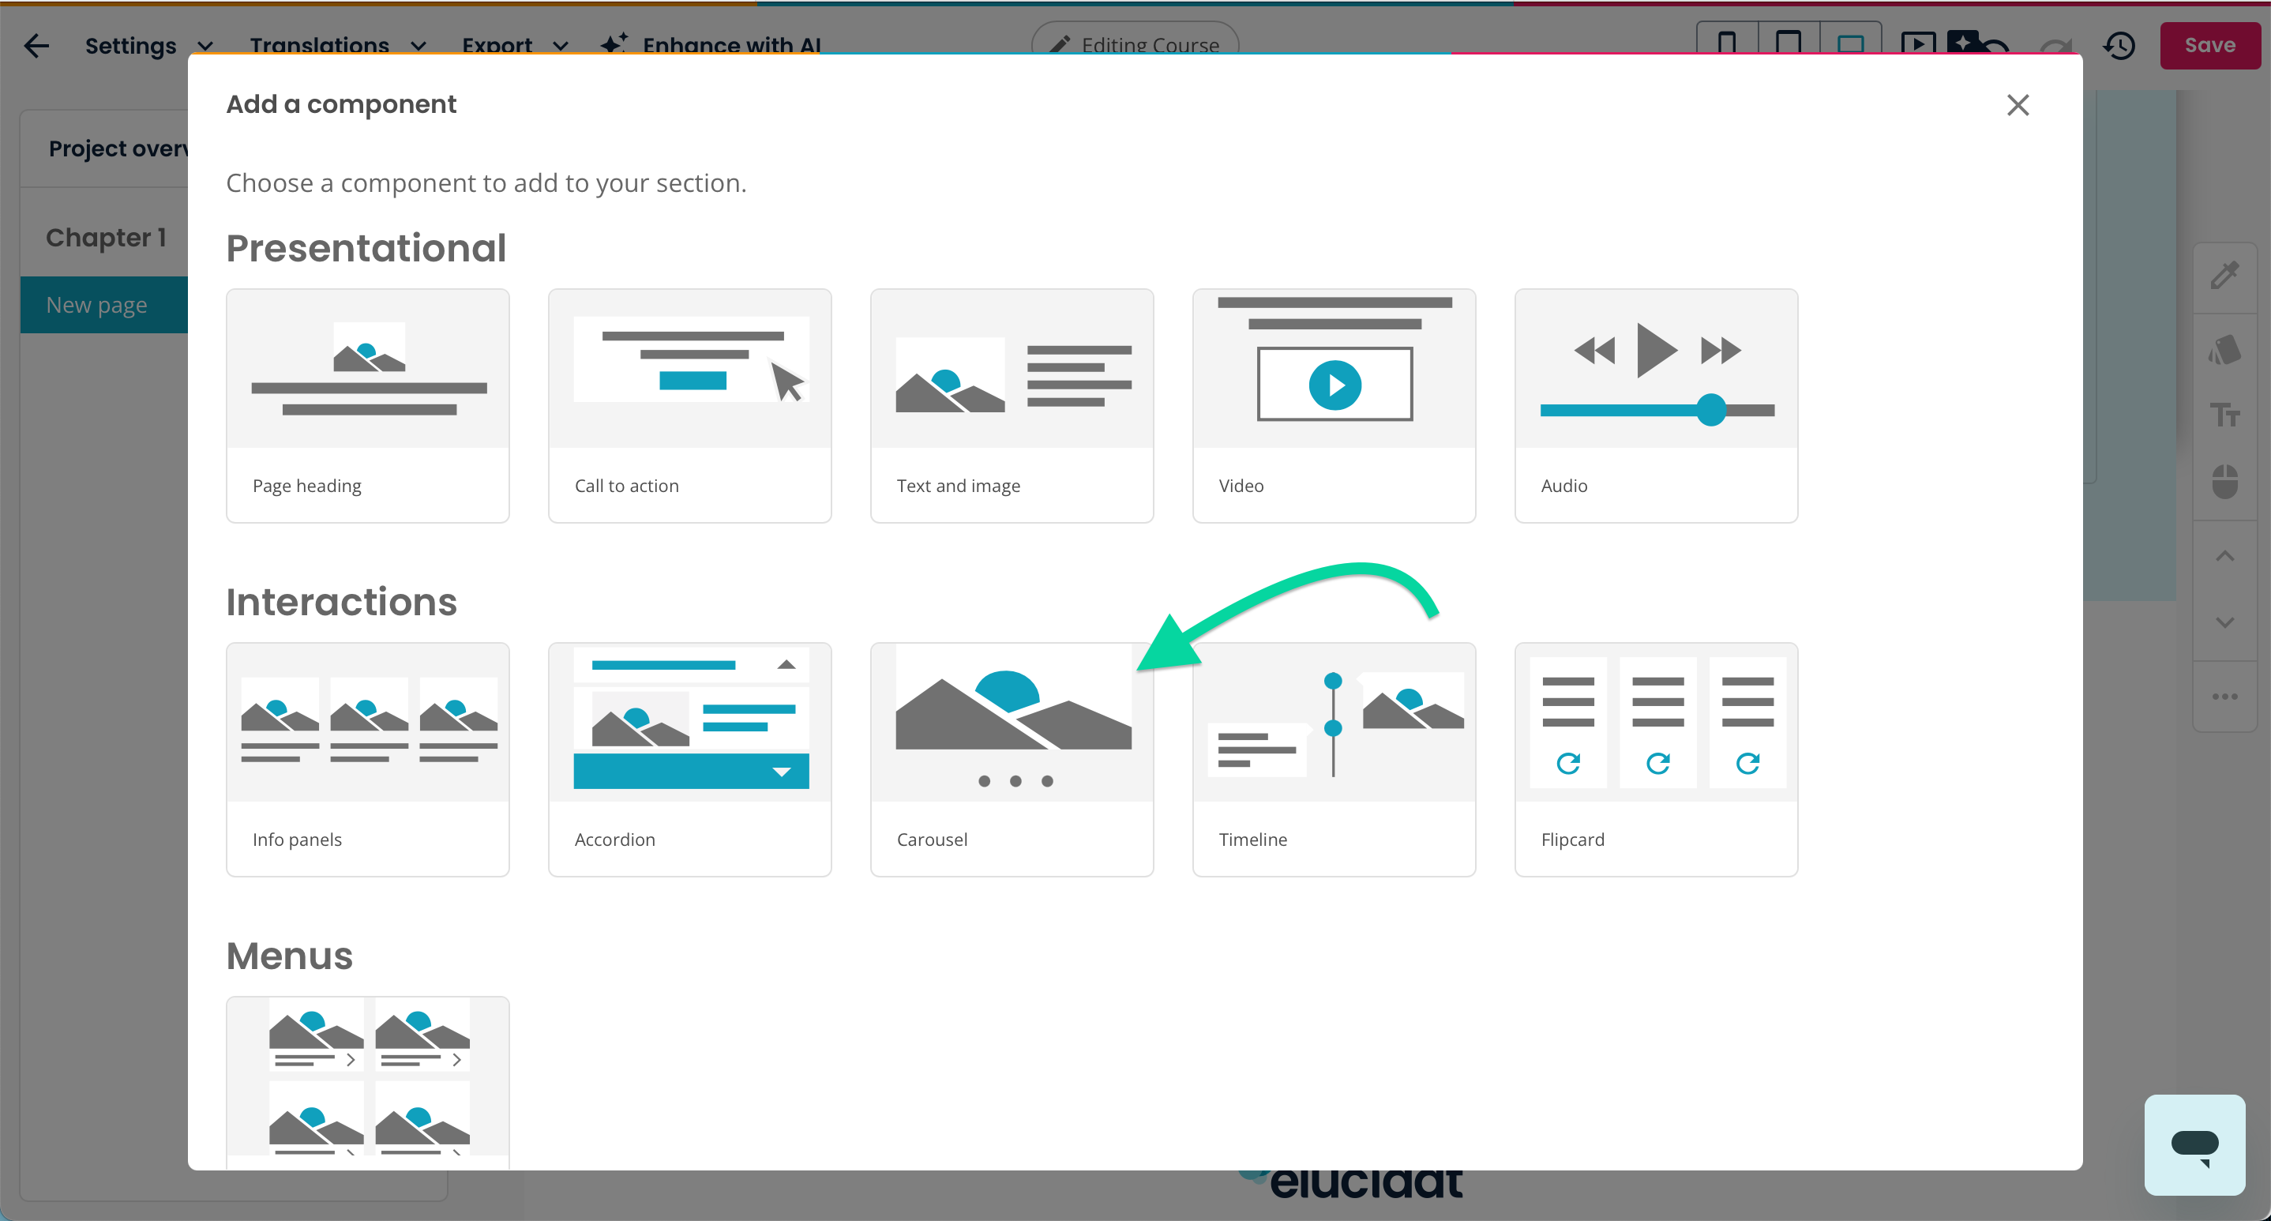Pick the Audio component card

1656,405
